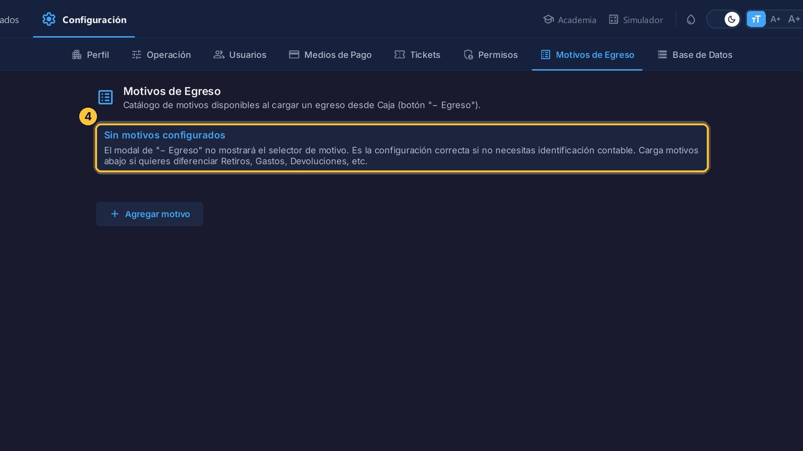
Task: Open the Simulador link
Action: (636, 20)
